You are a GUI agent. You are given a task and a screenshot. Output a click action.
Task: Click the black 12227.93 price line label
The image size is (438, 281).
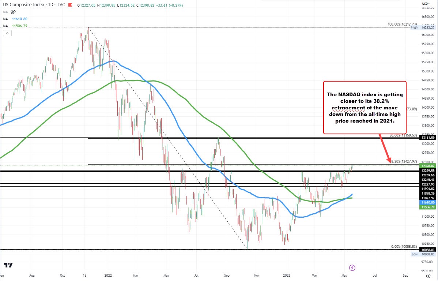[x=428, y=184]
